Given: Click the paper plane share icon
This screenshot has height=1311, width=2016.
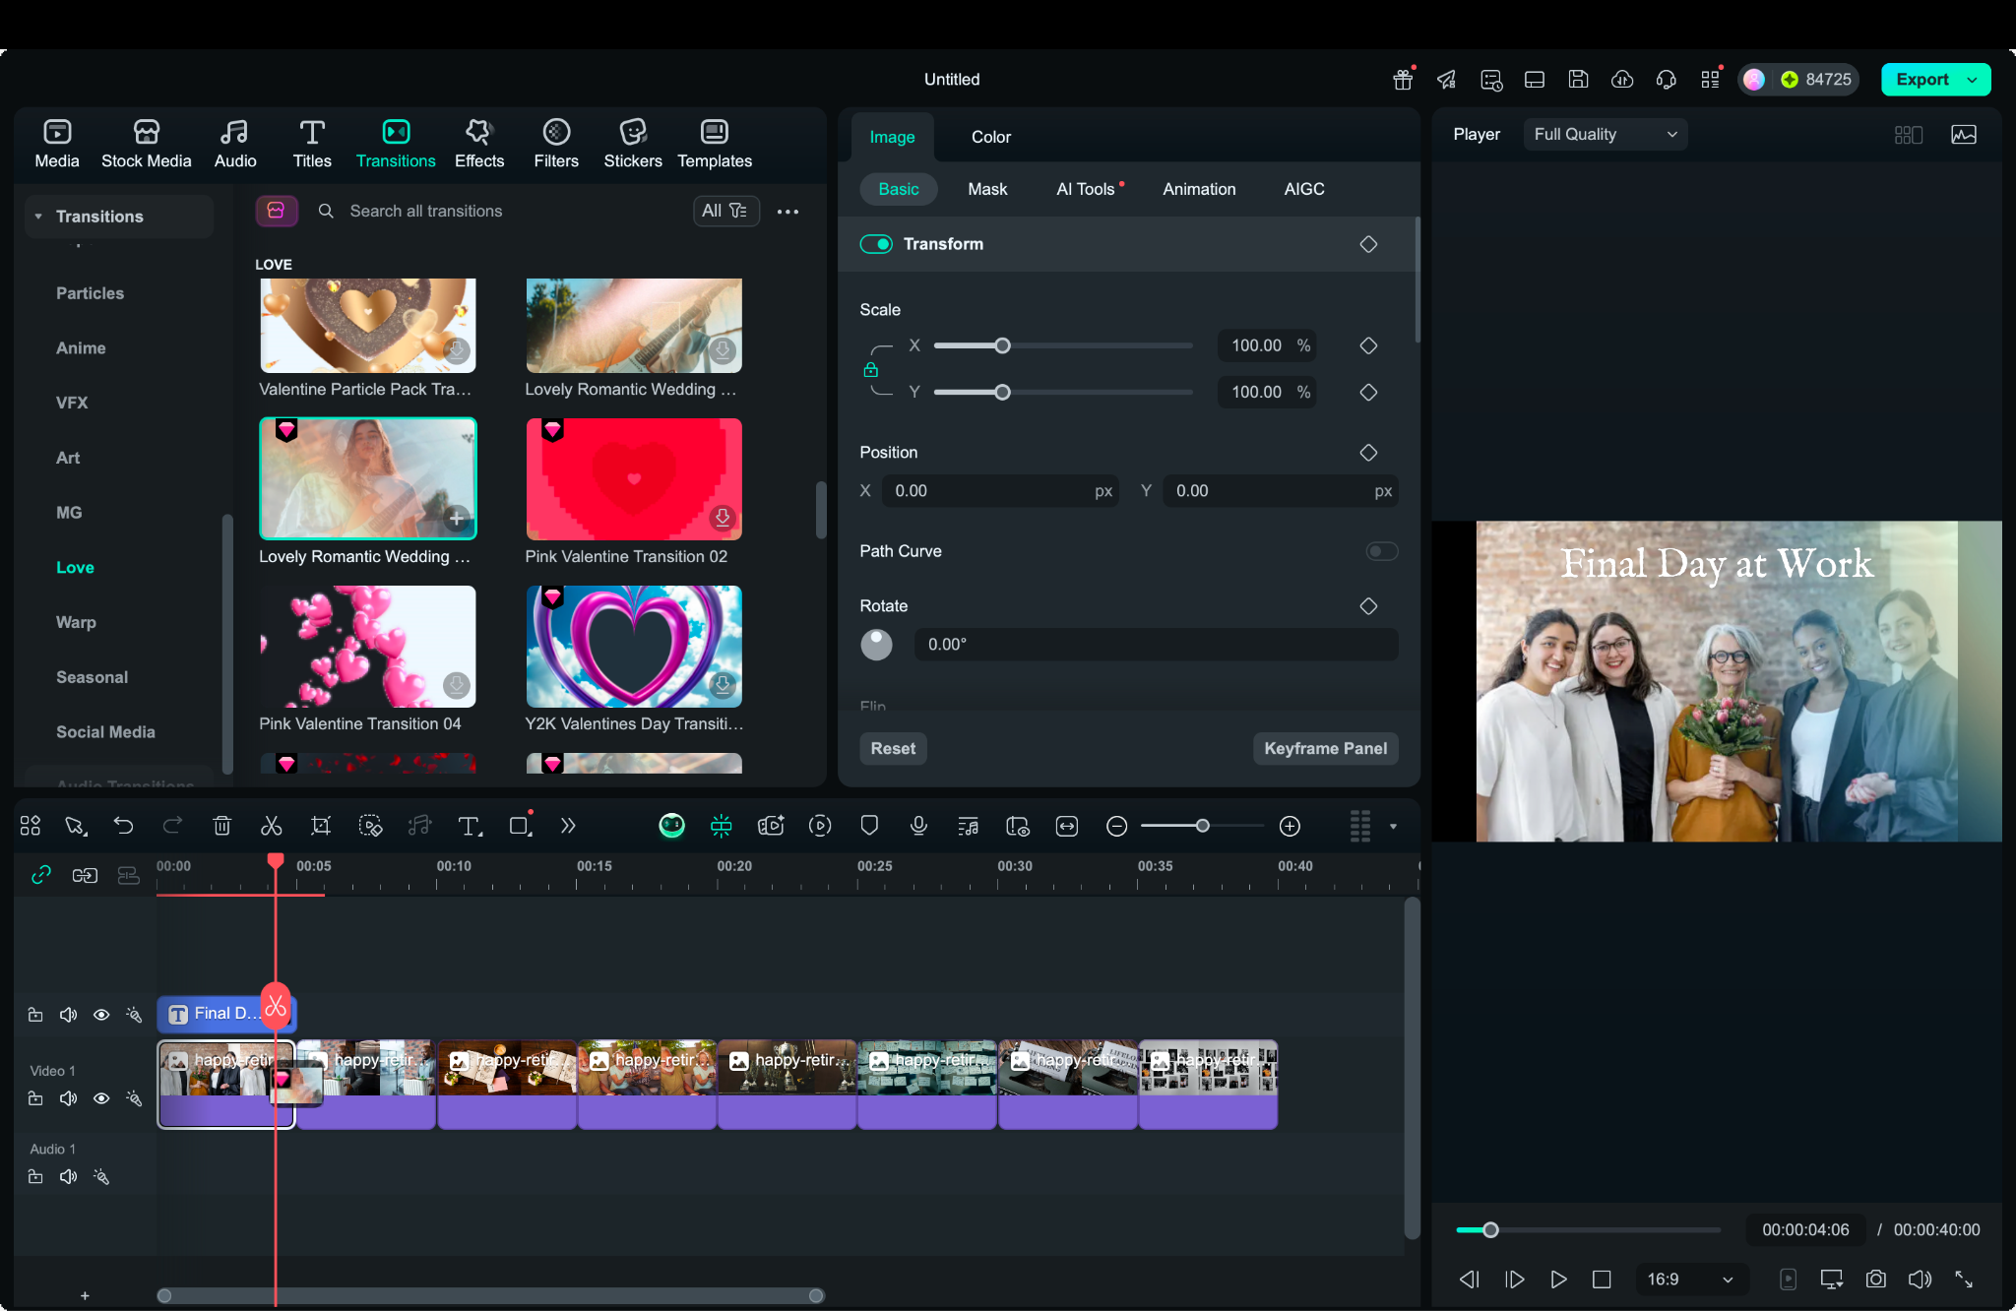Looking at the screenshot, I should click(x=1446, y=80).
